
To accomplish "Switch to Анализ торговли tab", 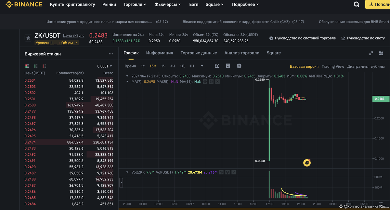I will tap(242, 53).
